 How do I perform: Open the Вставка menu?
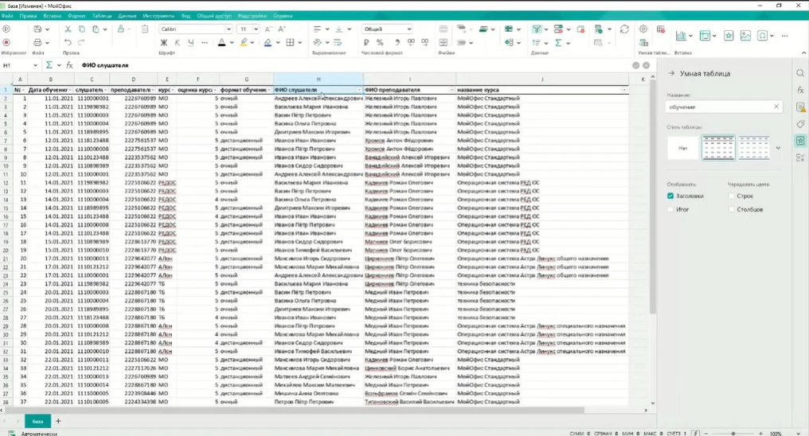click(x=52, y=16)
